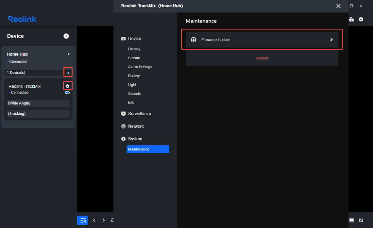Enter fullscreen with the expand icon
Screen dimensions: 373x228
pos(361,220)
